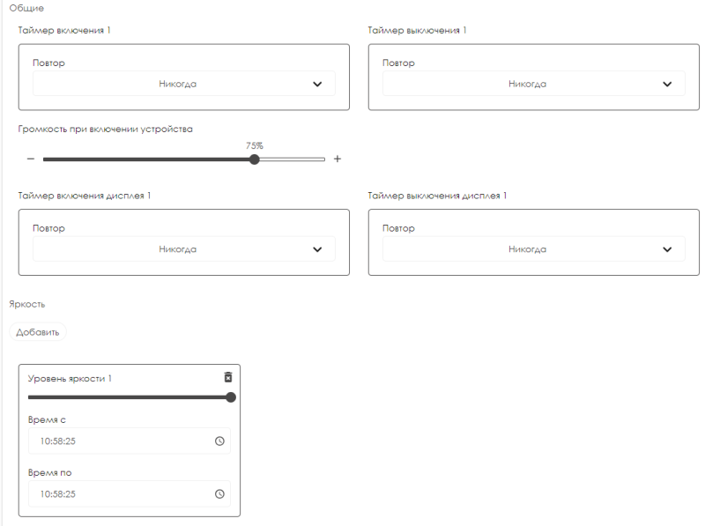Delete brightness level 1 with trash icon
Viewport: 705px width, 526px height.
[228, 377]
